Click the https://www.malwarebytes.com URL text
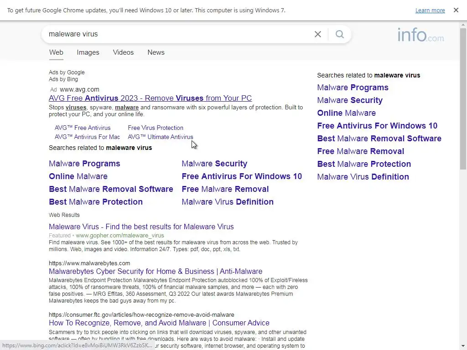 click(89, 263)
